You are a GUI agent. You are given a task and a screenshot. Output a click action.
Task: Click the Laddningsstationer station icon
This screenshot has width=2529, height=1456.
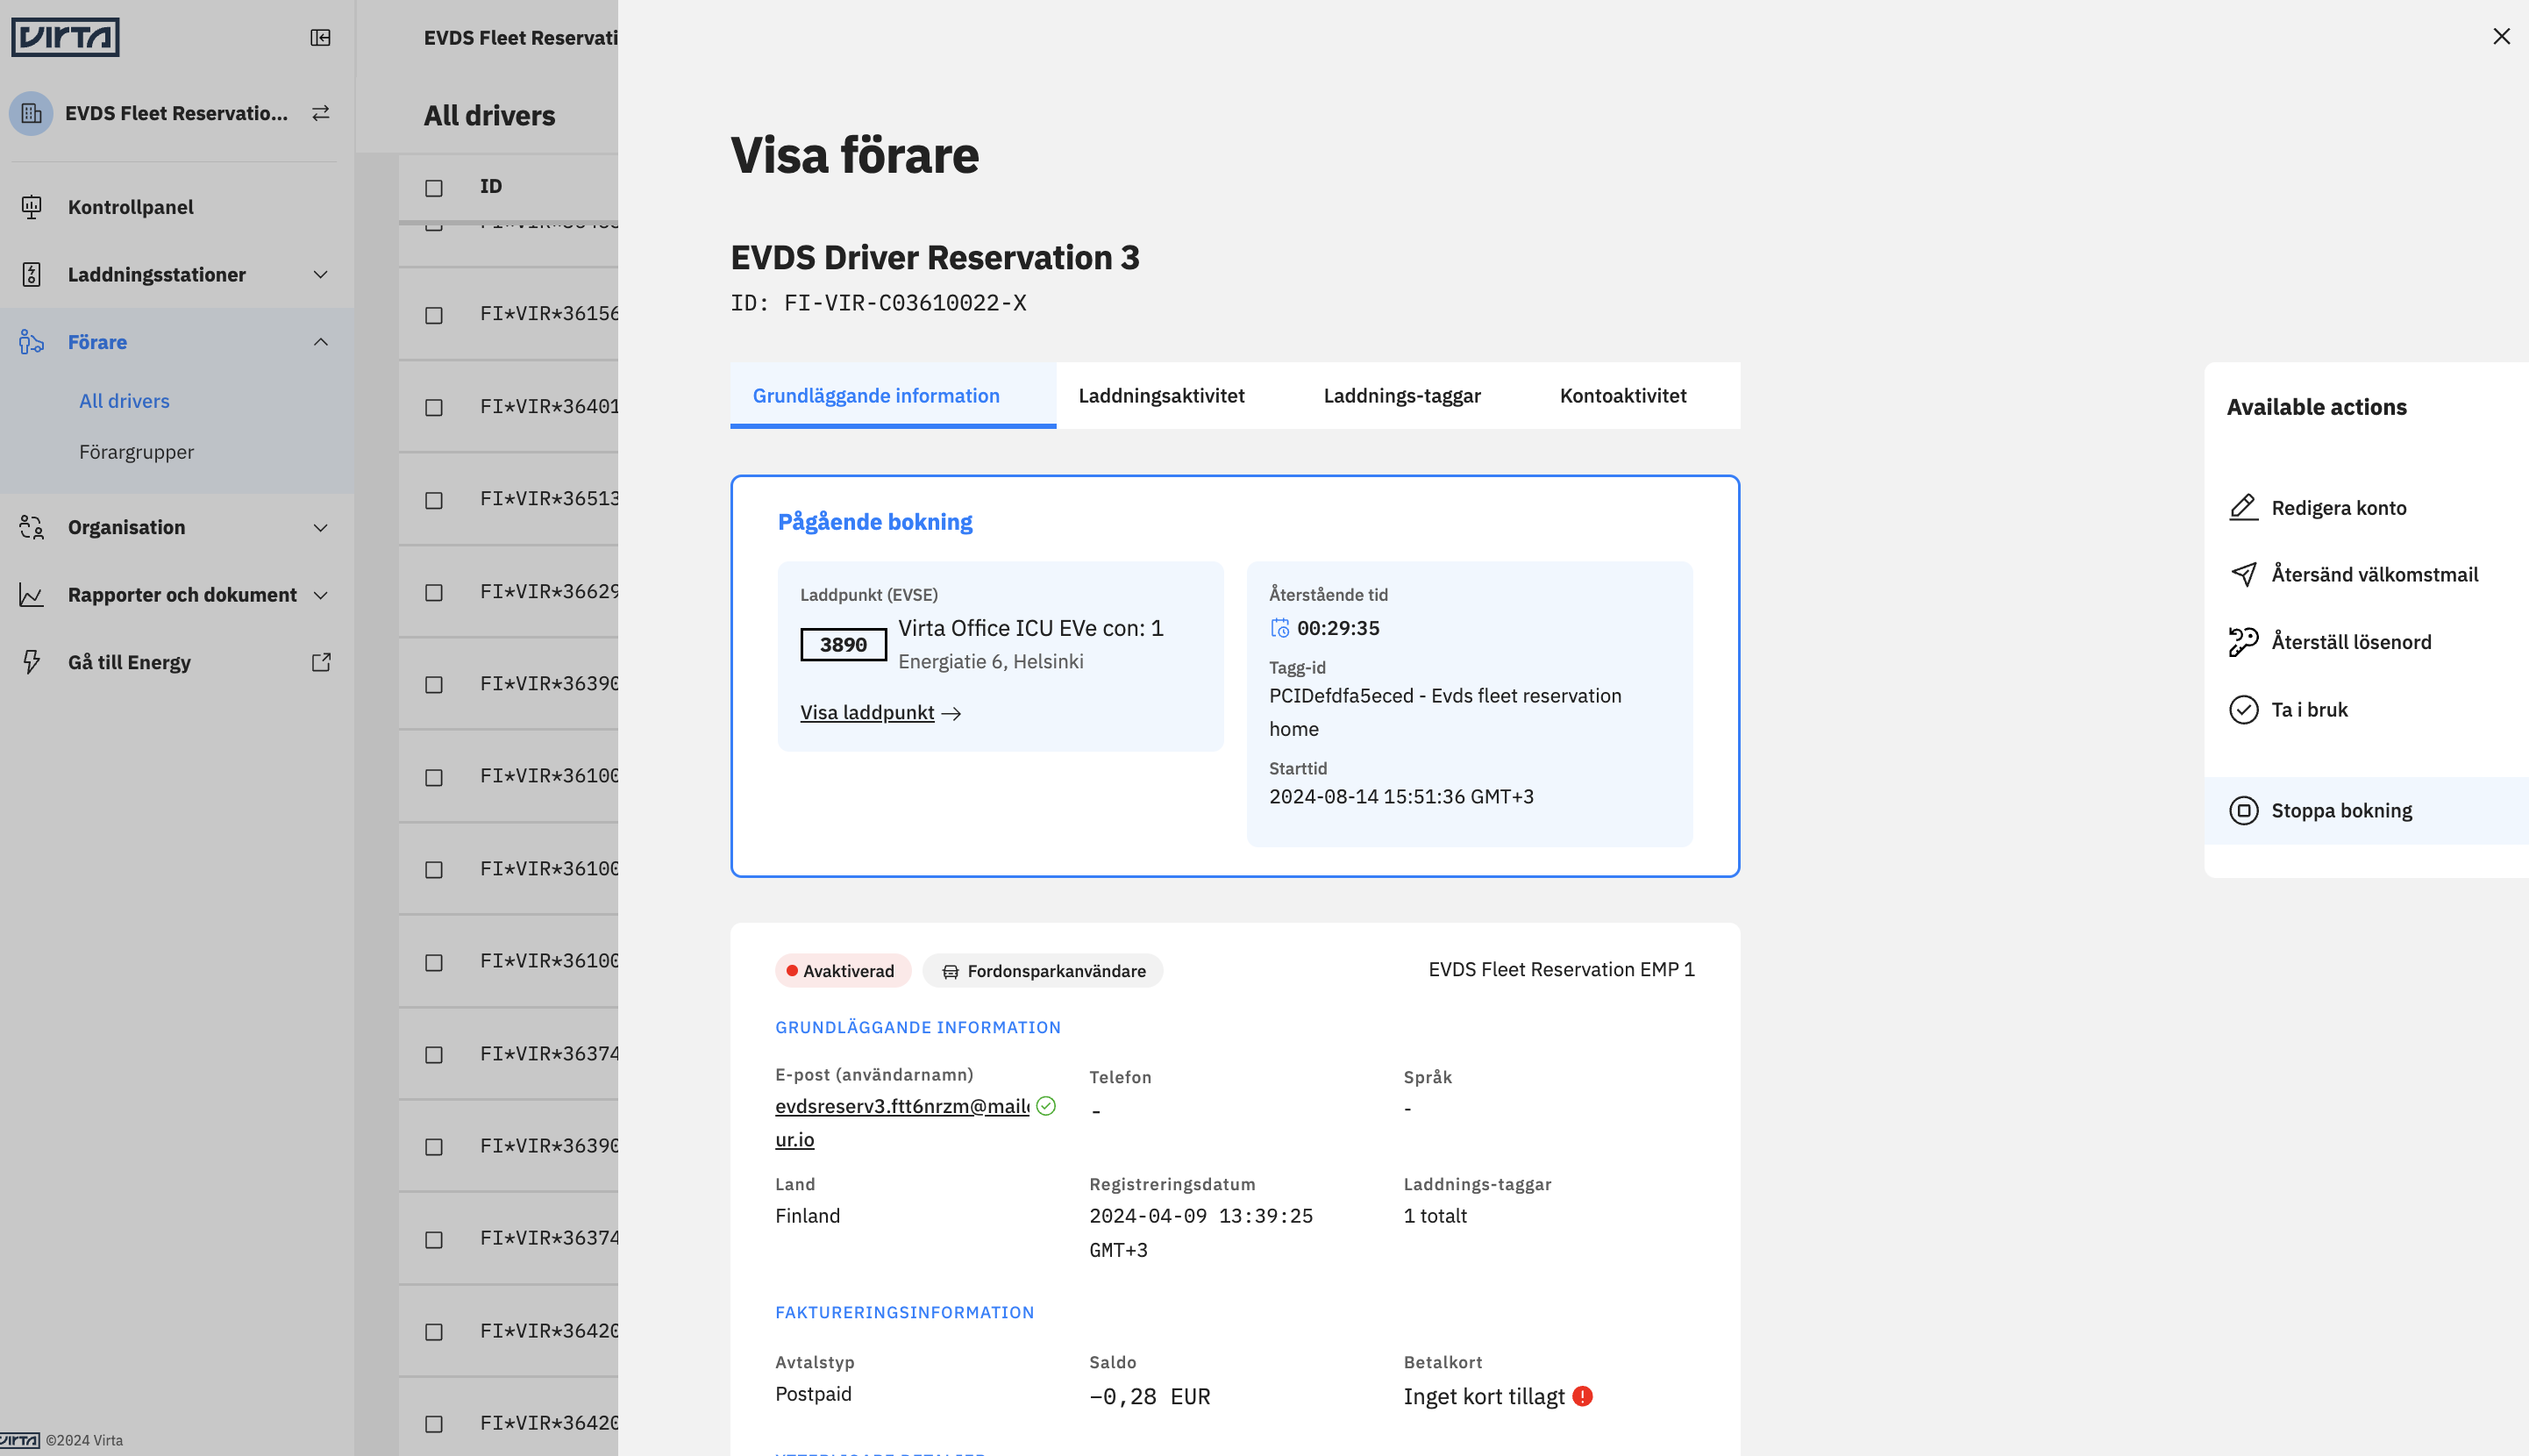(x=31, y=274)
